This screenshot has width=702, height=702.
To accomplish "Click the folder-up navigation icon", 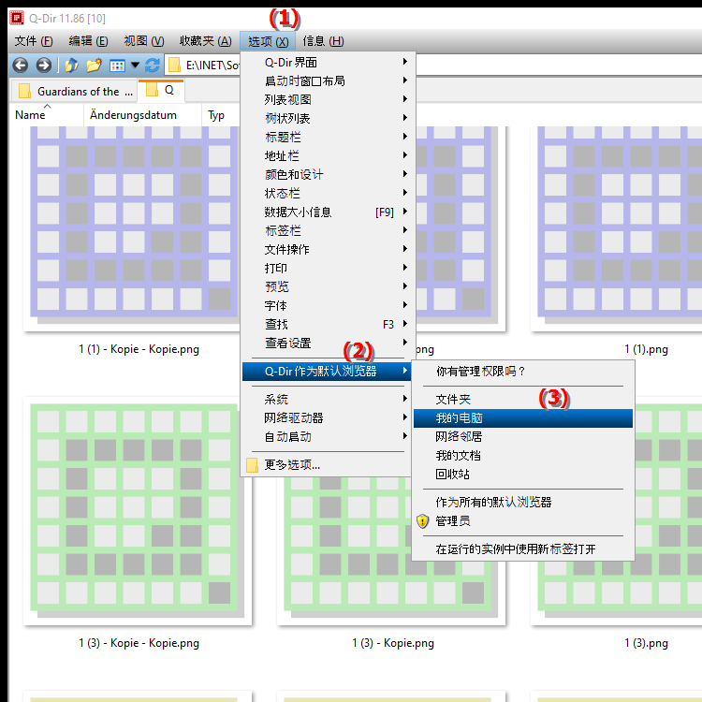I will tap(71, 66).
